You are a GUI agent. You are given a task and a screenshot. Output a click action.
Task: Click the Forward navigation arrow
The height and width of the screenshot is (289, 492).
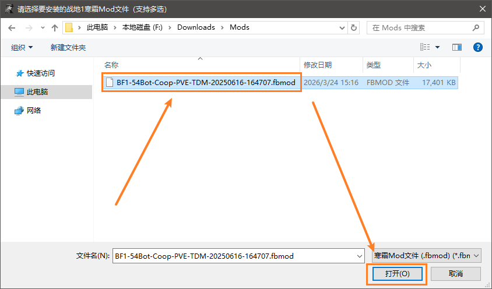click(x=28, y=27)
